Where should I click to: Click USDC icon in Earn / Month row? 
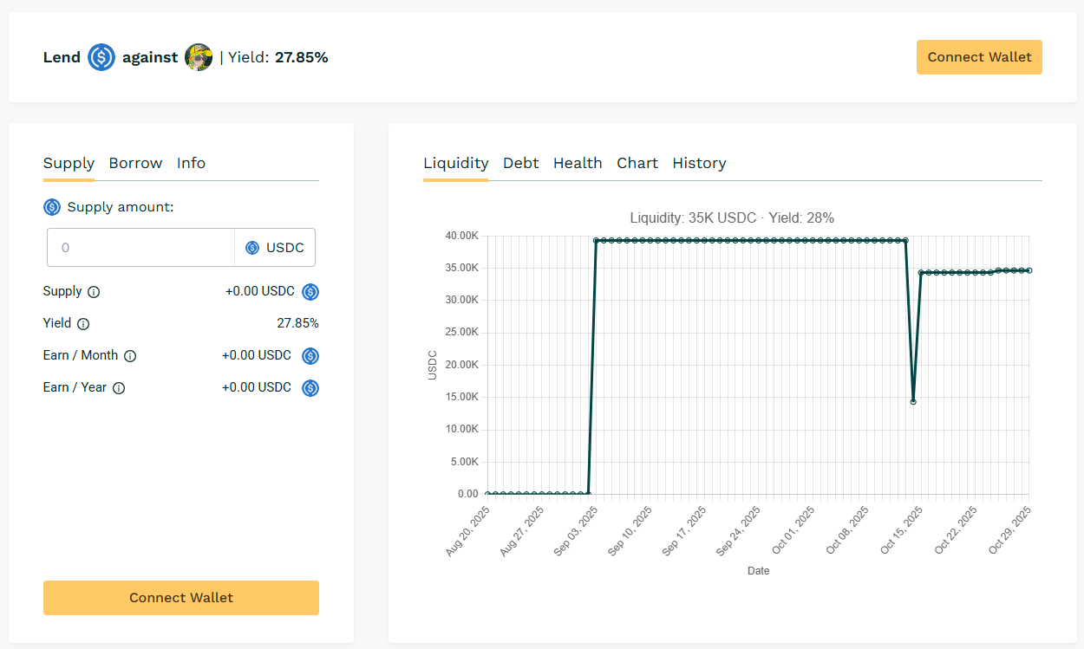pos(310,356)
